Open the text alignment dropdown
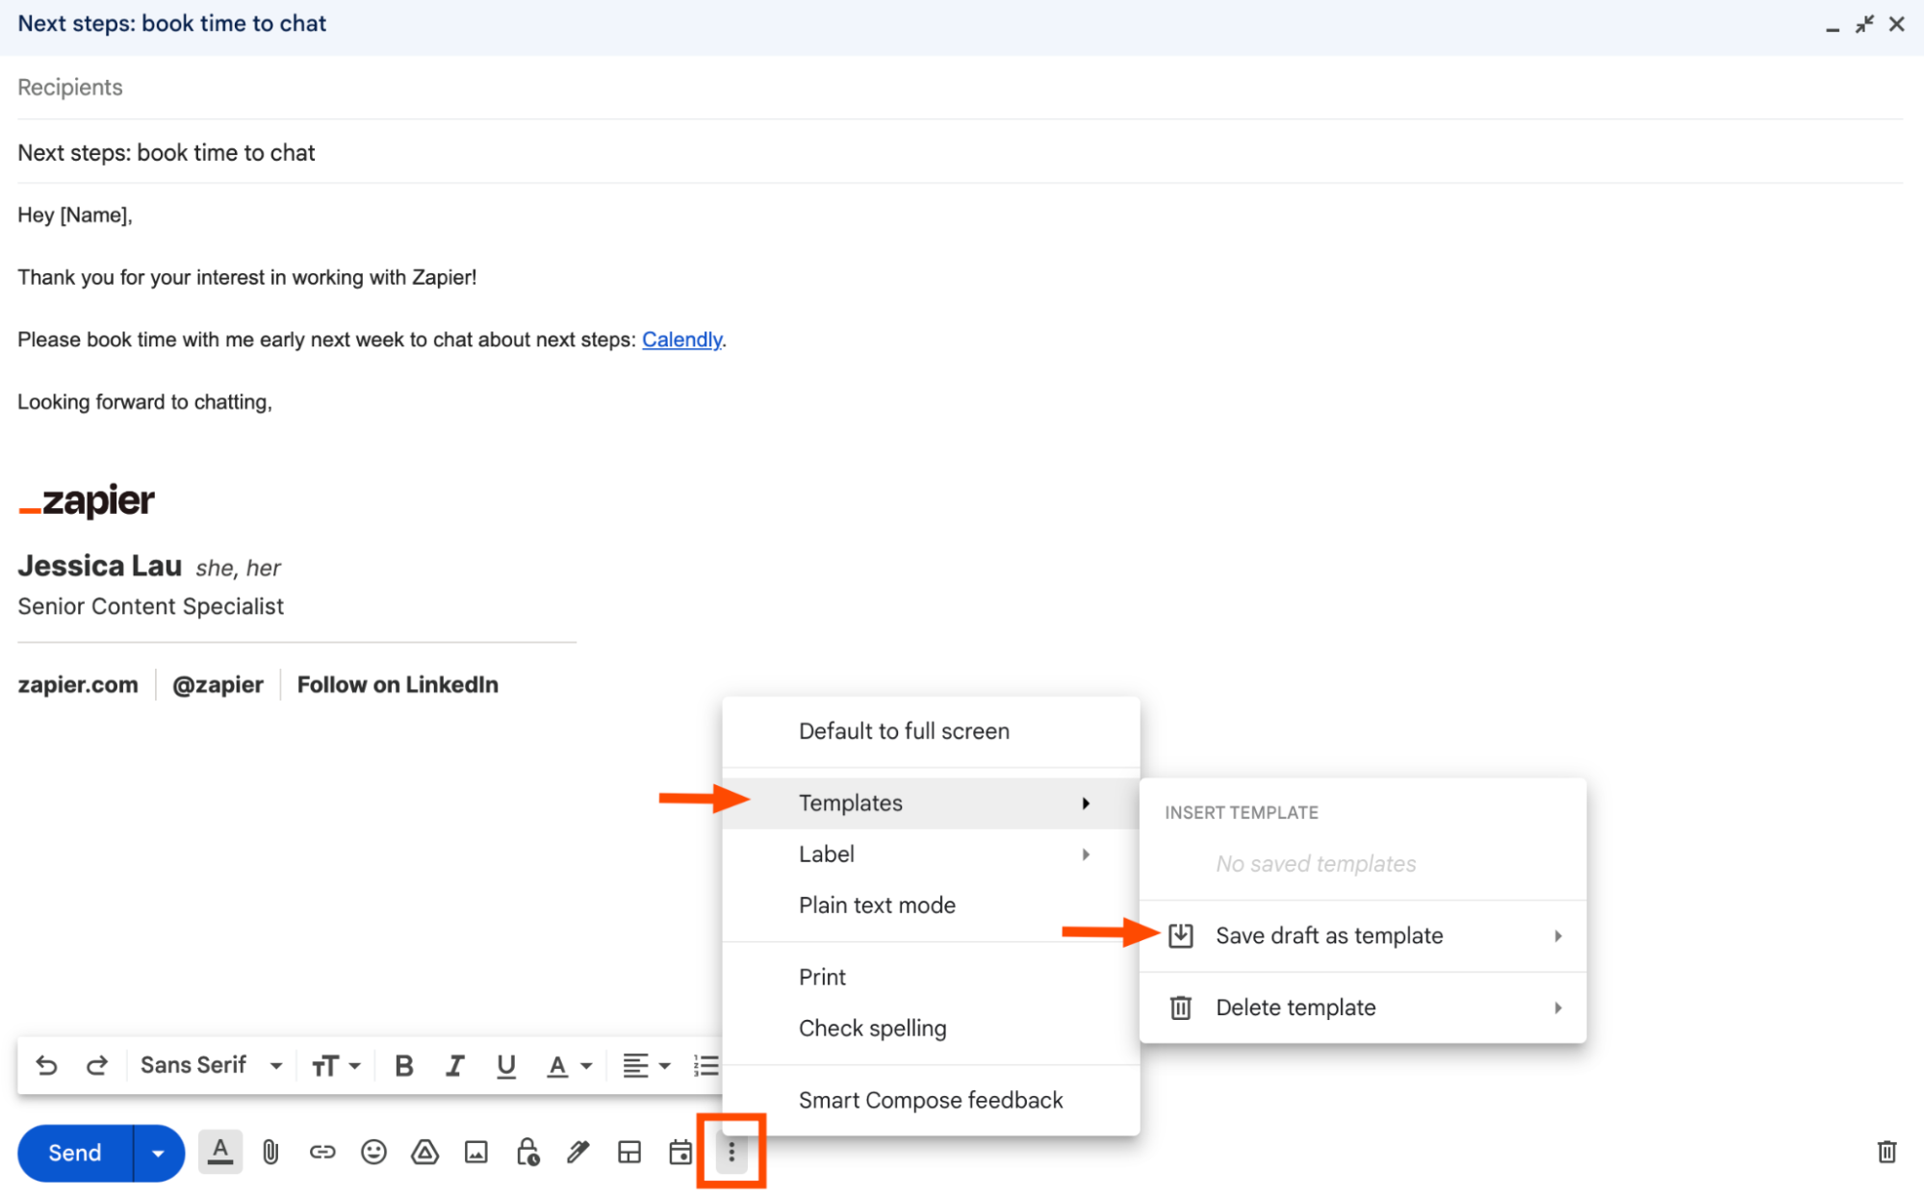This screenshot has width=1924, height=1197. pyautogui.click(x=646, y=1065)
